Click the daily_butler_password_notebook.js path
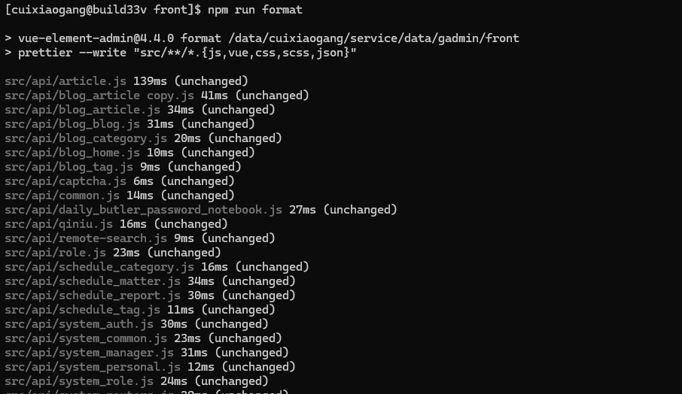Viewport: 682px width, 394px height. (x=143, y=211)
